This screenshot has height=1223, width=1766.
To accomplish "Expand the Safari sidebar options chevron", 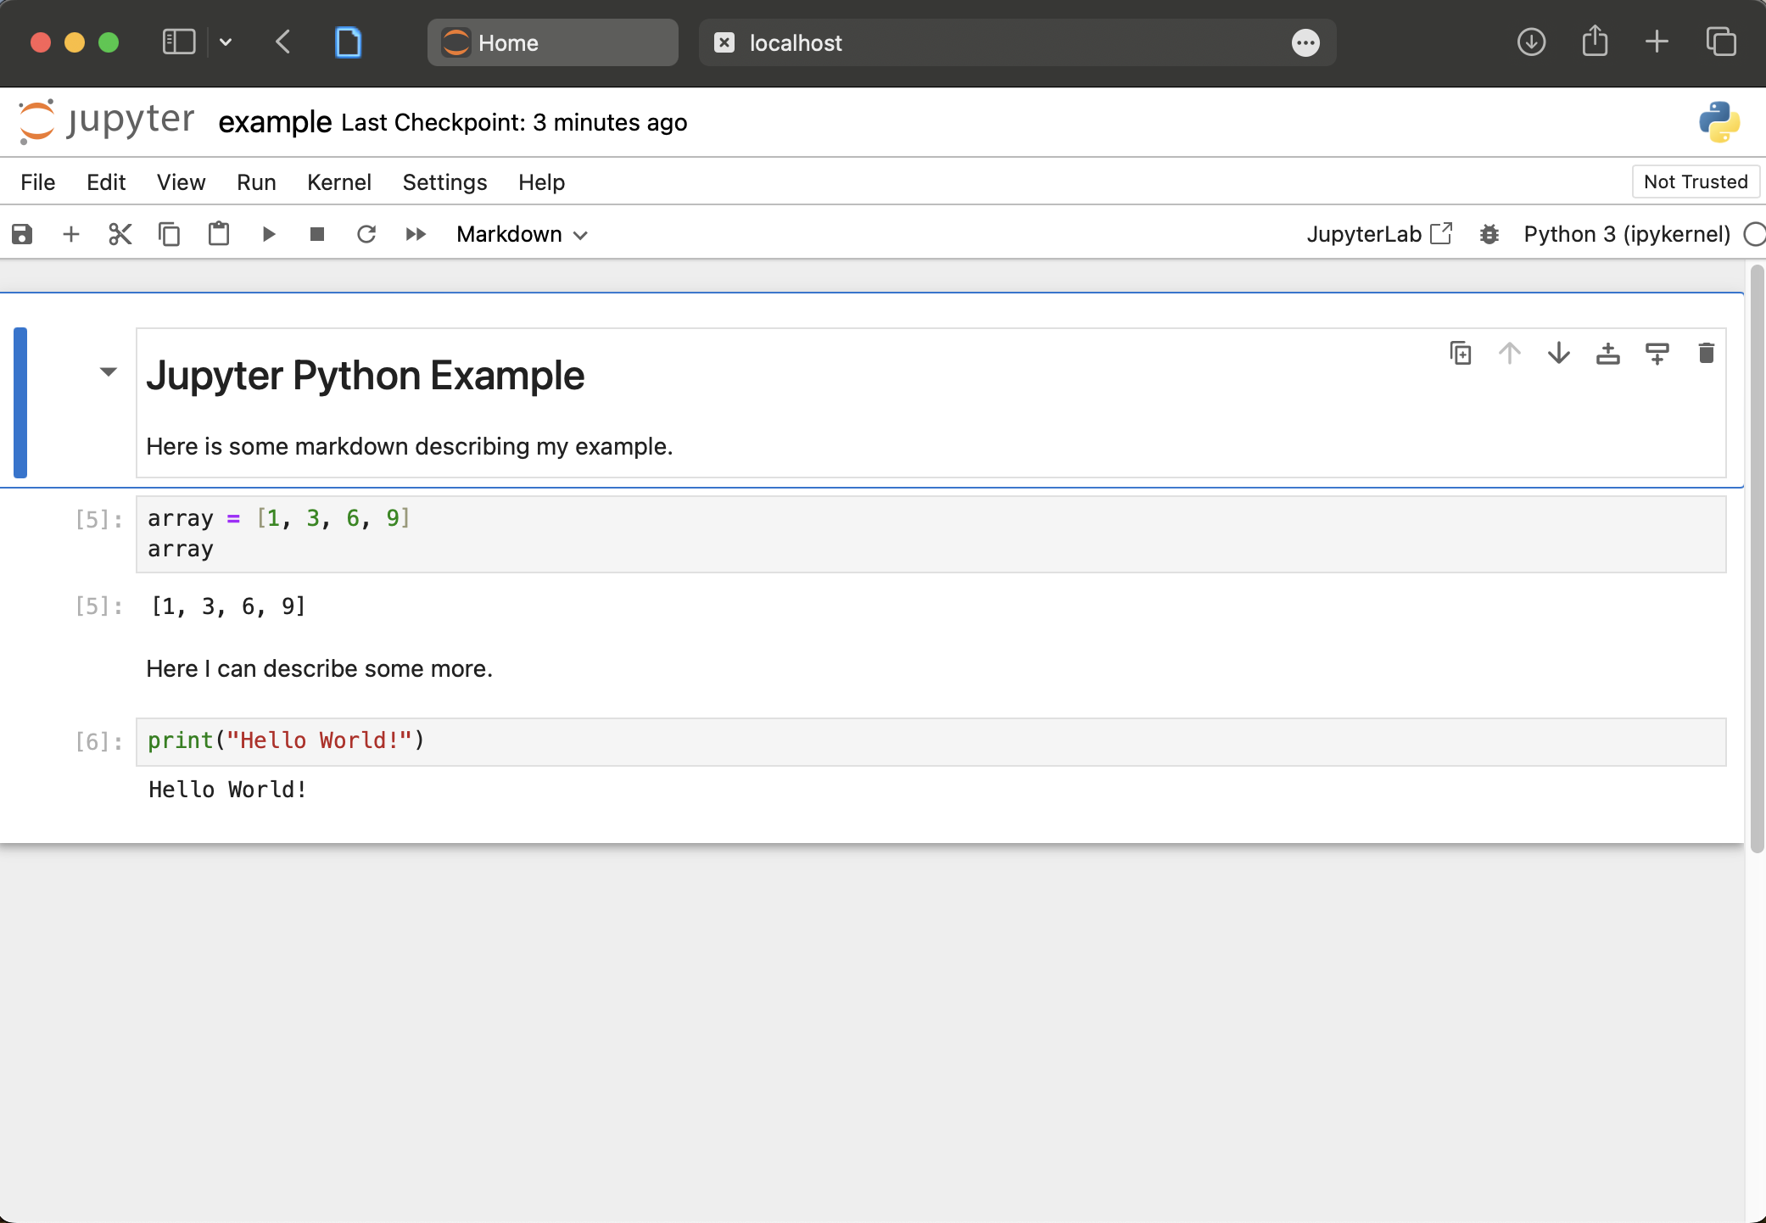I will coord(226,42).
